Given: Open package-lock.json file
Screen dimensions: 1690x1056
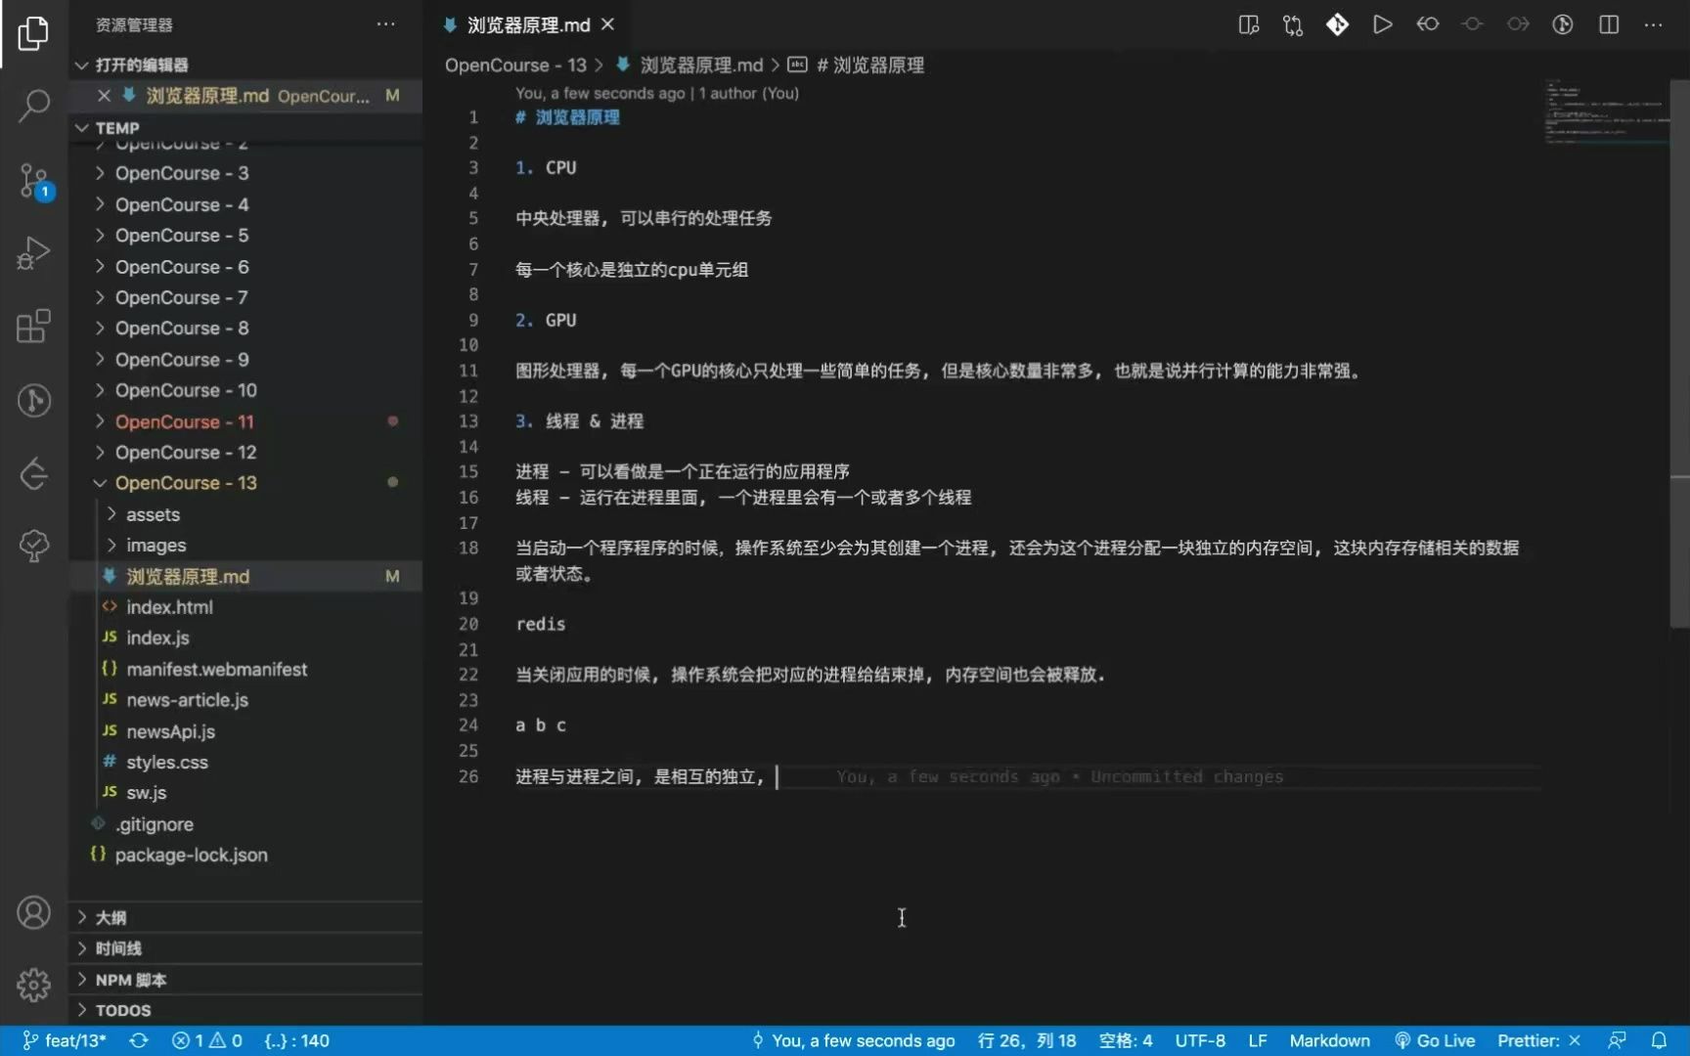Looking at the screenshot, I should [245, 855].
